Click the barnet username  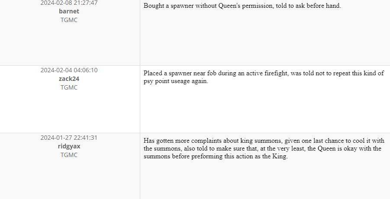pyautogui.click(x=69, y=11)
